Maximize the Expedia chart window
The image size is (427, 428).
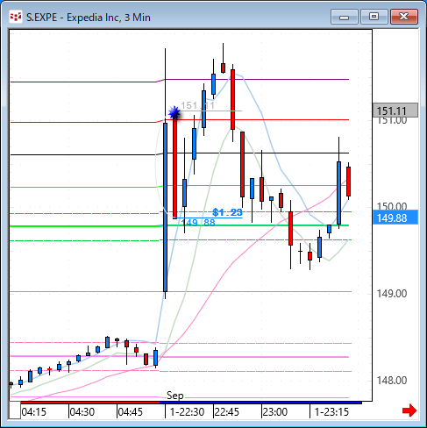point(374,17)
